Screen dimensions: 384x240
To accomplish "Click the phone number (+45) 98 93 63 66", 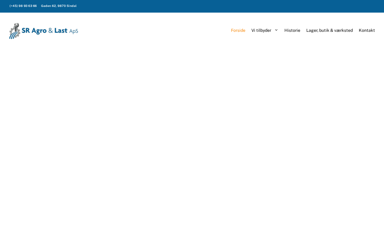I will point(23,6).
